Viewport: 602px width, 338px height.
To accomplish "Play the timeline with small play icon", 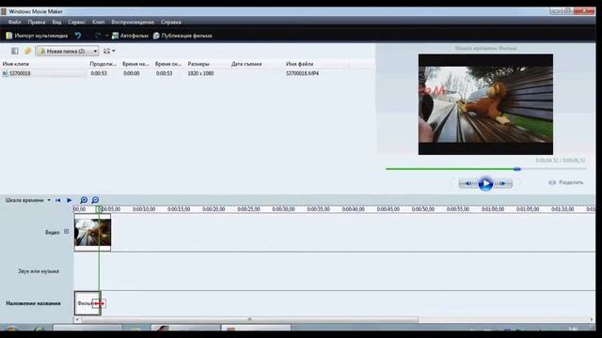I will 70,200.
